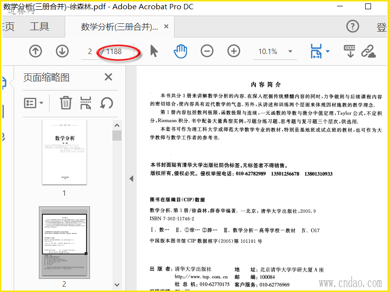Click the 10.1% zoom level field

pyautogui.click(x=268, y=52)
